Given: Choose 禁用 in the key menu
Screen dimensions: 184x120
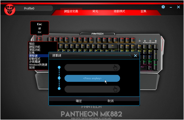Looking at the screenshot, I should tap(32, 68).
